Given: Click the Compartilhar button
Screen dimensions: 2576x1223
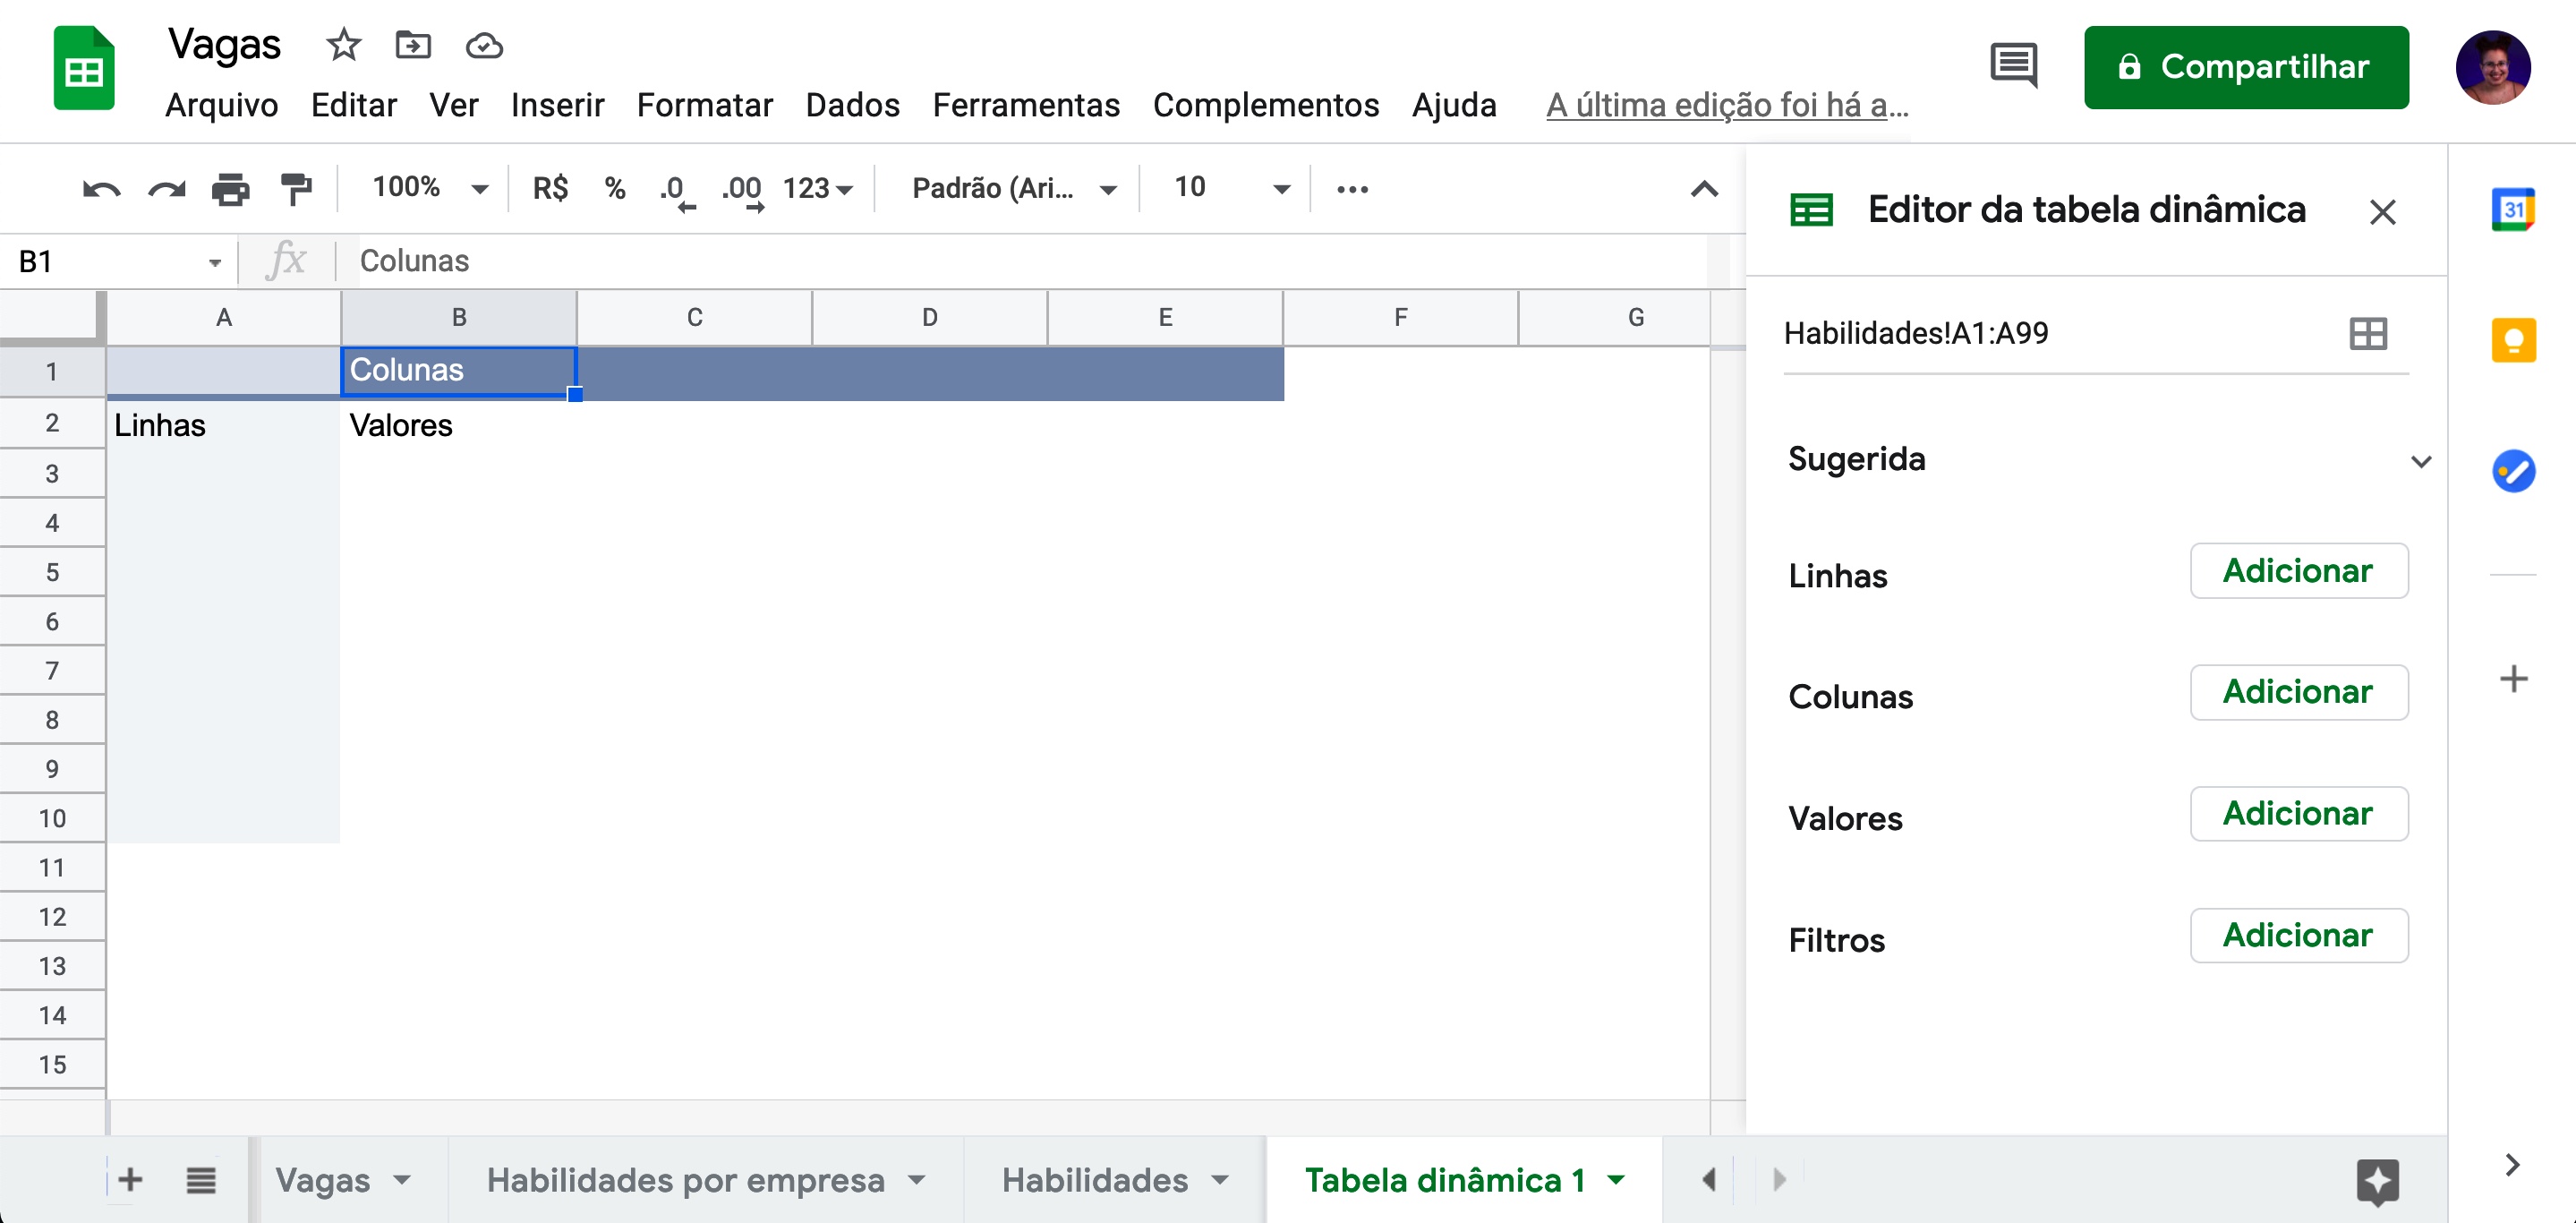Looking at the screenshot, I should (2245, 67).
